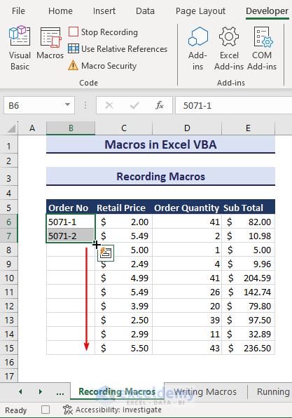Click the sub total 142.74 cell
This screenshot has height=418, width=292.
248,292
